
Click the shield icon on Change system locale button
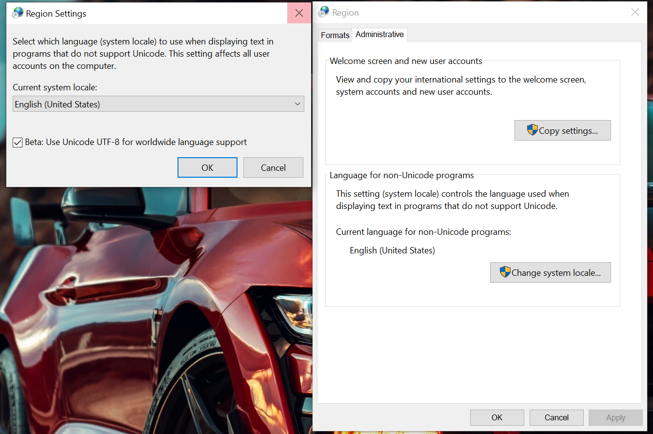(x=505, y=272)
